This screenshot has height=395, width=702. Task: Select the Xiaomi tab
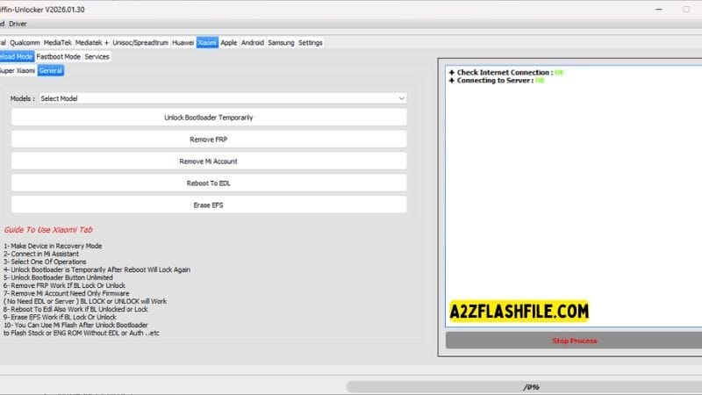207,42
